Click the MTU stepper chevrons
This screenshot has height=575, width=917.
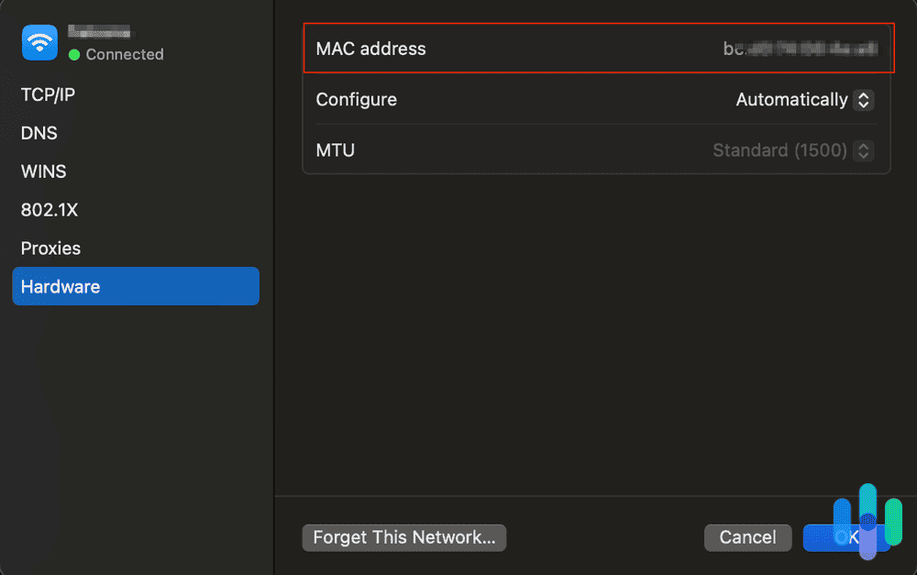click(863, 150)
